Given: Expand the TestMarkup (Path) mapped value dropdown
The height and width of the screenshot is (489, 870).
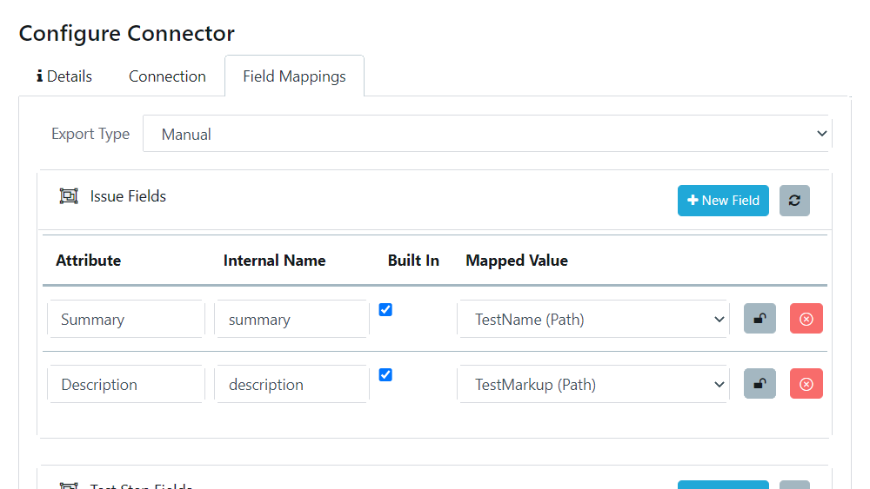Looking at the screenshot, I should pos(592,384).
